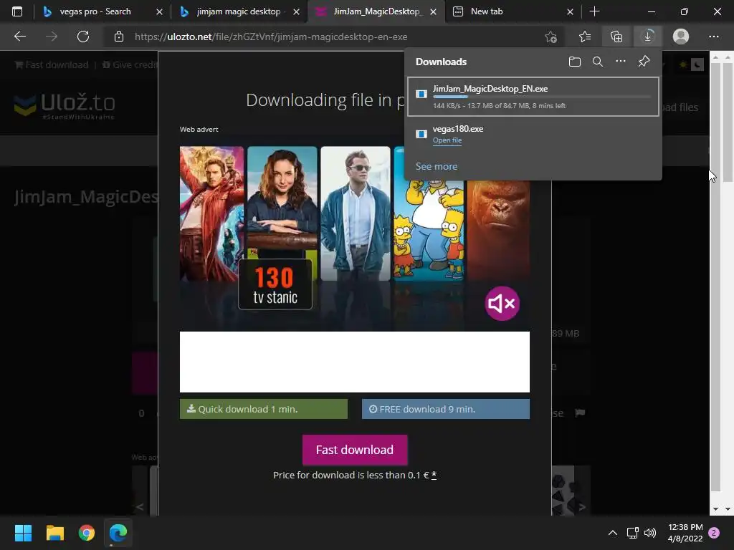This screenshot has width=734, height=550.
Task: Close the New tab tab
Action: click(x=570, y=11)
